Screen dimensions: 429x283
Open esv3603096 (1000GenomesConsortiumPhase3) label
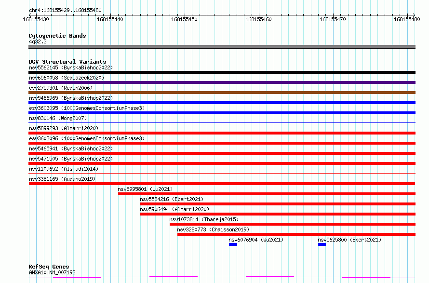click(87, 138)
